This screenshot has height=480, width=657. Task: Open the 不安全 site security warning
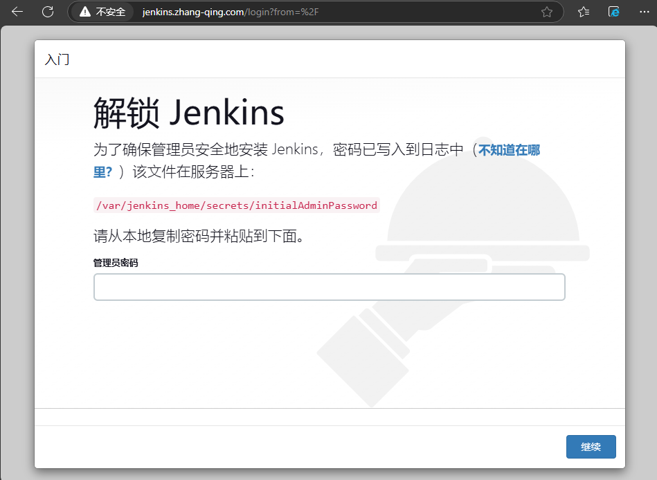tap(102, 12)
